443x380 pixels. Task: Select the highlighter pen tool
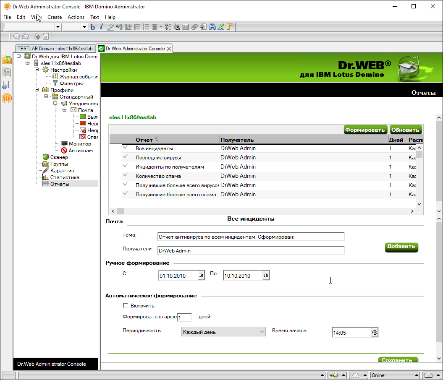click(110, 27)
